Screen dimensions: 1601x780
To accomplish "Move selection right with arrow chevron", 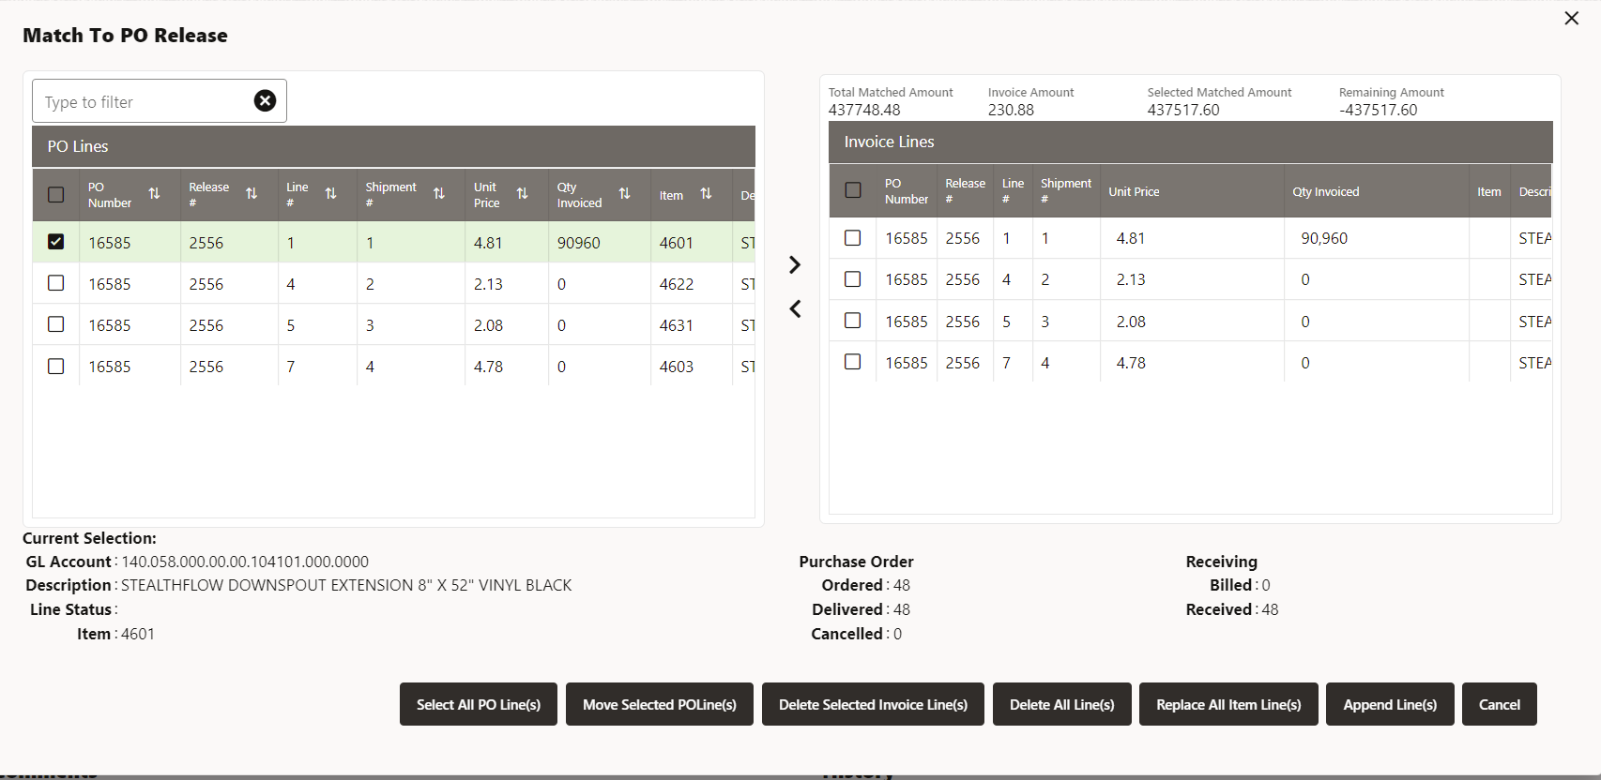I will pos(795,265).
